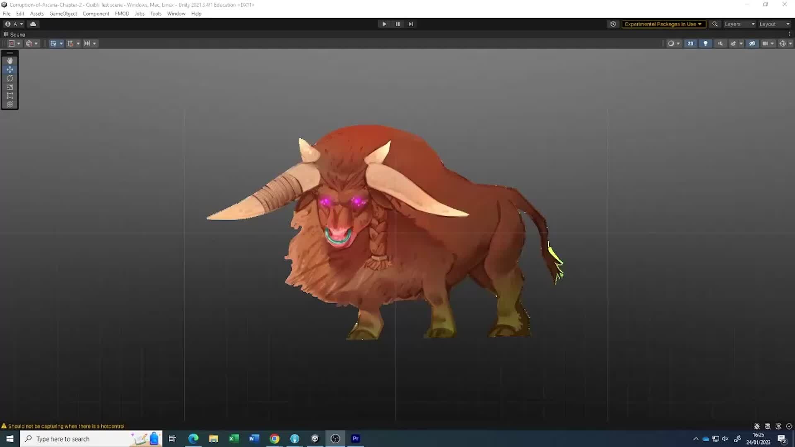
Task: Select the Rect Transform tool
Action: (10, 96)
